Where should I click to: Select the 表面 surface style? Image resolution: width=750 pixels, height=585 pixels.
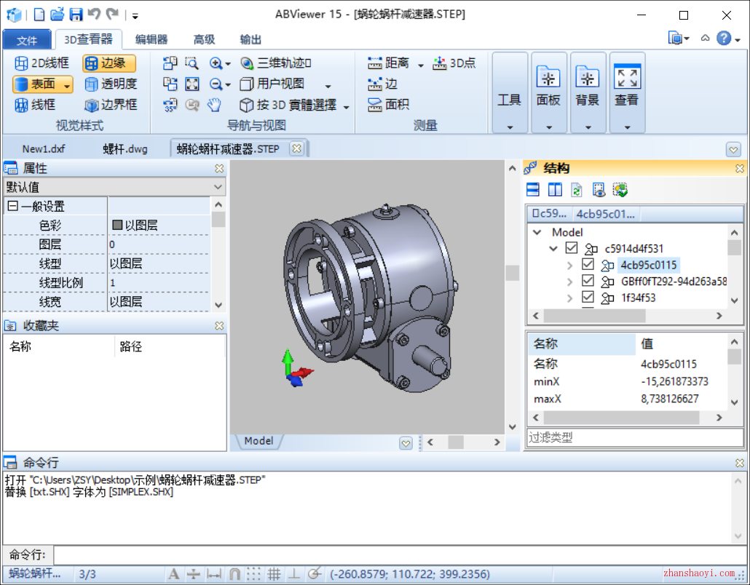(37, 84)
